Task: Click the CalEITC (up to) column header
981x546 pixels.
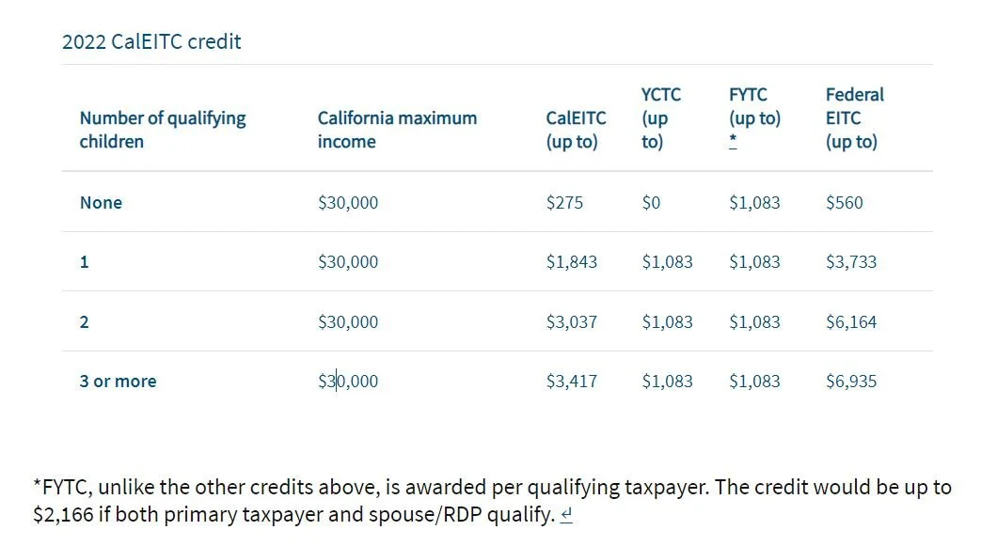Action: [x=577, y=130]
